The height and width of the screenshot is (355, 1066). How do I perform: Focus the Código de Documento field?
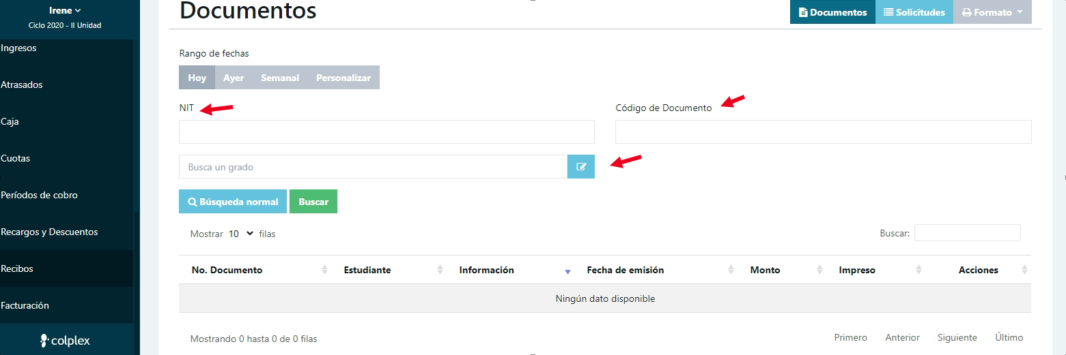pos(823,132)
